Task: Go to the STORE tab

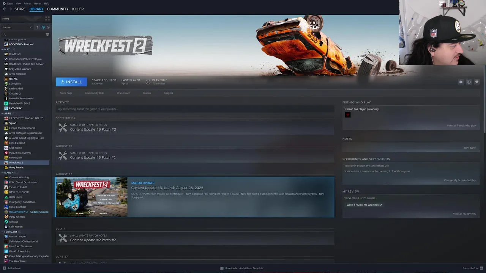Action: point(20,9)
